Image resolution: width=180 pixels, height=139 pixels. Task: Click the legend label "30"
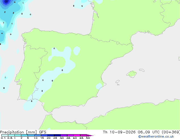[x=62, y=138]
